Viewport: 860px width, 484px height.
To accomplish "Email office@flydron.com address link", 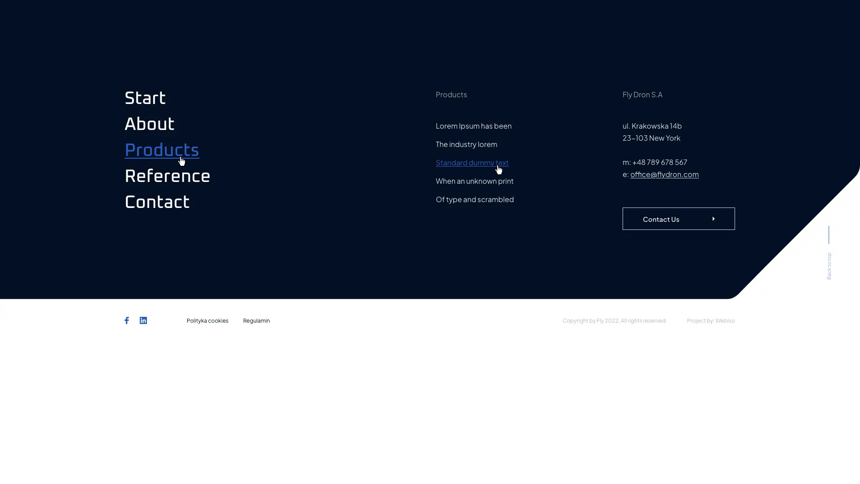I will [x=664, y=174].
